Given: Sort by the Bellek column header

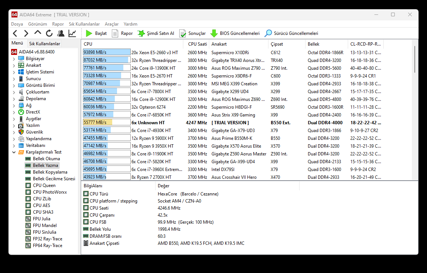Looking at the screenshot, I should (x=327, y=44).
